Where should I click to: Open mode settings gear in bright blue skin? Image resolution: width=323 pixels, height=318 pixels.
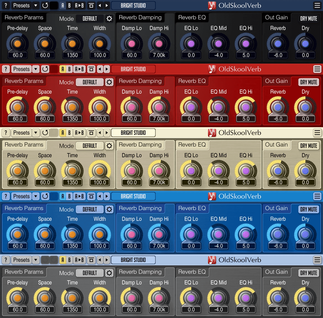click(x=109, y=209)
